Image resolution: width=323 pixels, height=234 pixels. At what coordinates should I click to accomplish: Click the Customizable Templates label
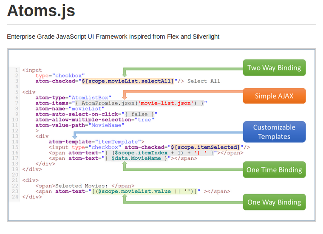[x=274, y=132]
